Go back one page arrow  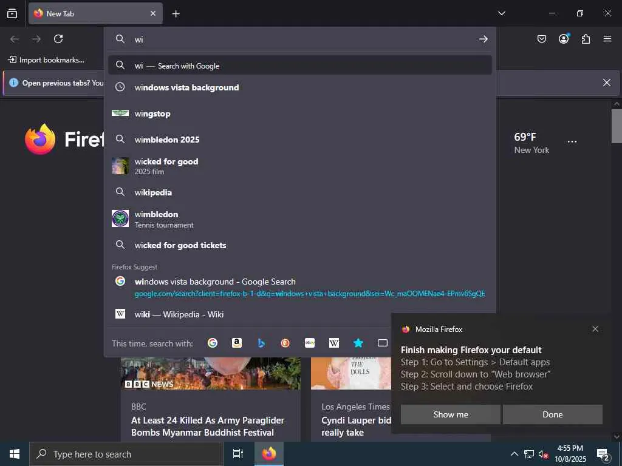pyautogui.click(x=15, y=39)
